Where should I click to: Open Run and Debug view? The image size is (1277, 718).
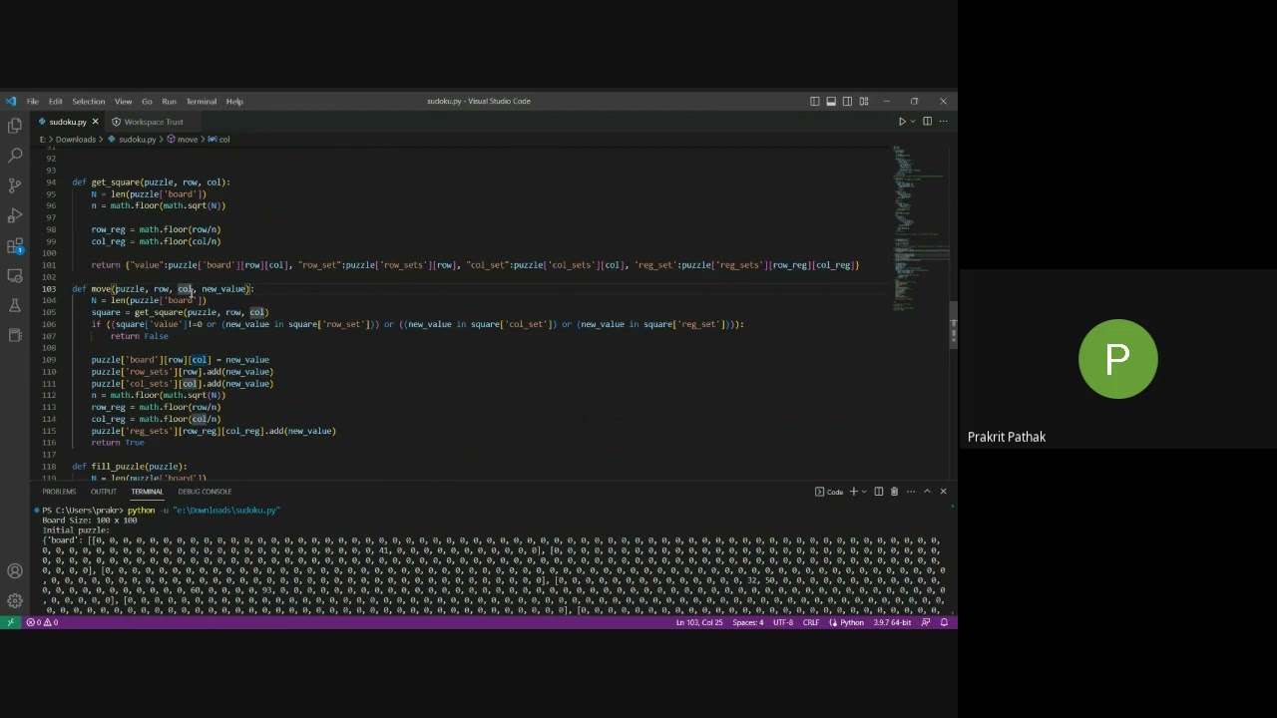tap(15, 215)
